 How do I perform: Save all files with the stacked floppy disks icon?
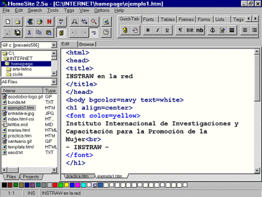[x=18, y=32]
